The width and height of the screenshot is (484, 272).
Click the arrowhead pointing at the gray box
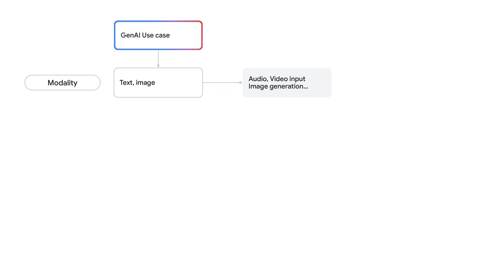coord(241,83)
